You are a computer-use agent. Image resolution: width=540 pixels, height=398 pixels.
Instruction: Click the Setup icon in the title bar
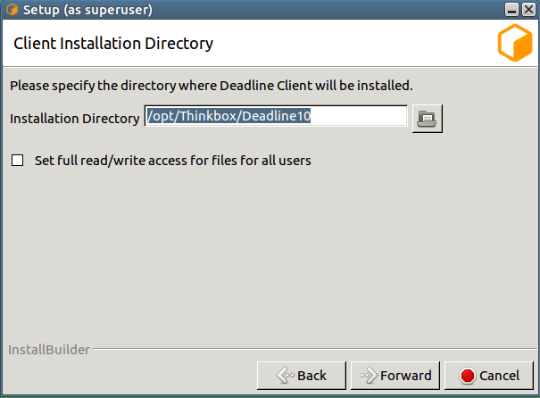12,10
